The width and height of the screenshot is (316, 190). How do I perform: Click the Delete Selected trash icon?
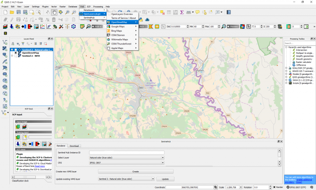[54, 20]
